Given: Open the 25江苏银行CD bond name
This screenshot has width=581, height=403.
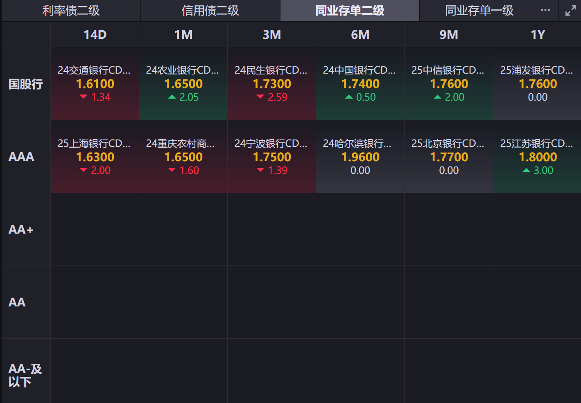Looking at the screenshot, I should [x=537, y=144].
